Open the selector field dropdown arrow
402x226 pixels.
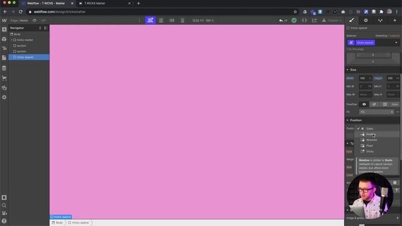[x=396, y=43]
